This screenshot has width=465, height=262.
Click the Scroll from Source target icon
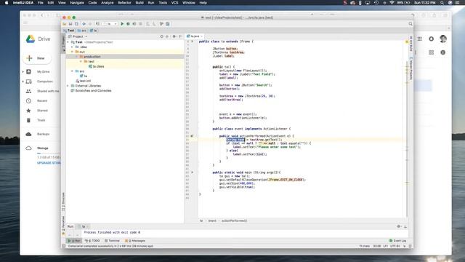(161, 36)
